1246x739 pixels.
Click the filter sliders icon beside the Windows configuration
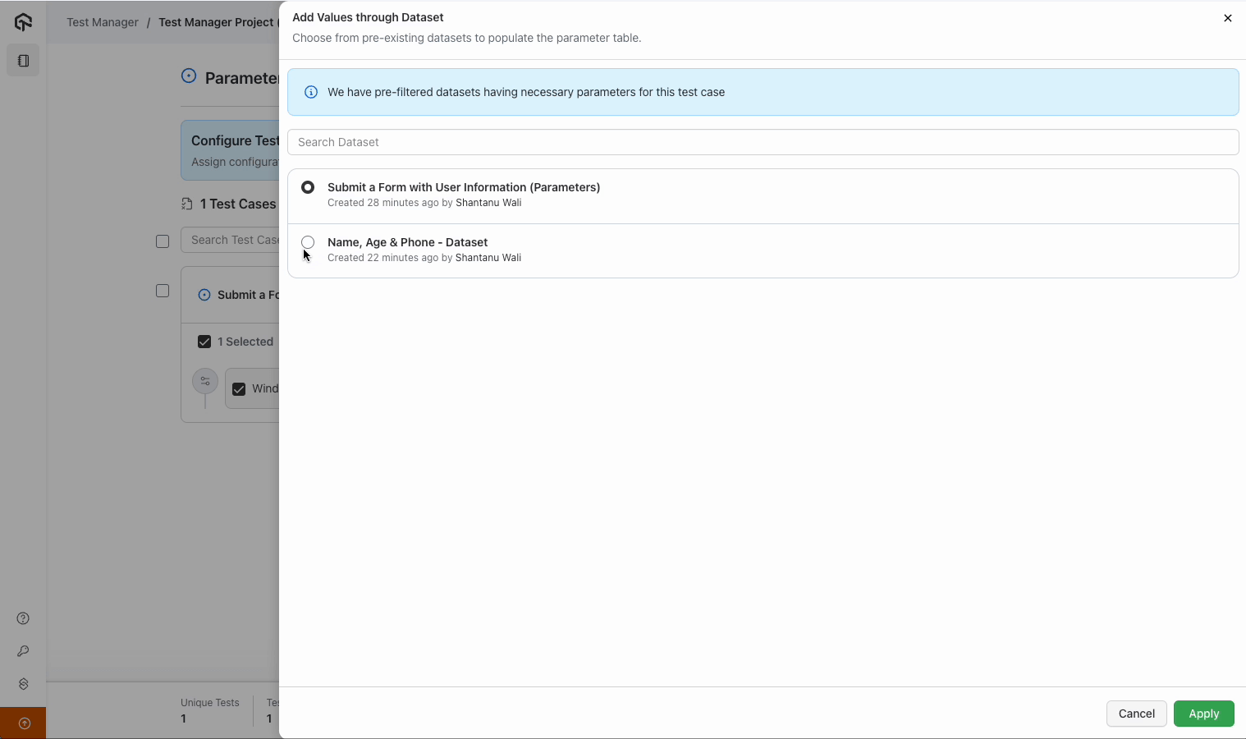click(x=205, y=381)
